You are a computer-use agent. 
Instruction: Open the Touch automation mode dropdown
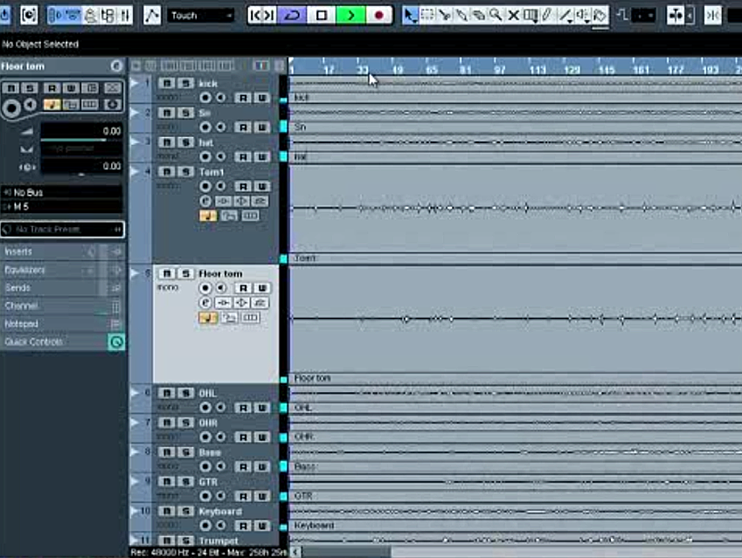(x=201, y=16)
